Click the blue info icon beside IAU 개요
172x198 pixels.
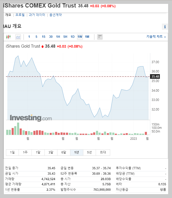pyautogui.click(x=165, y=27)
